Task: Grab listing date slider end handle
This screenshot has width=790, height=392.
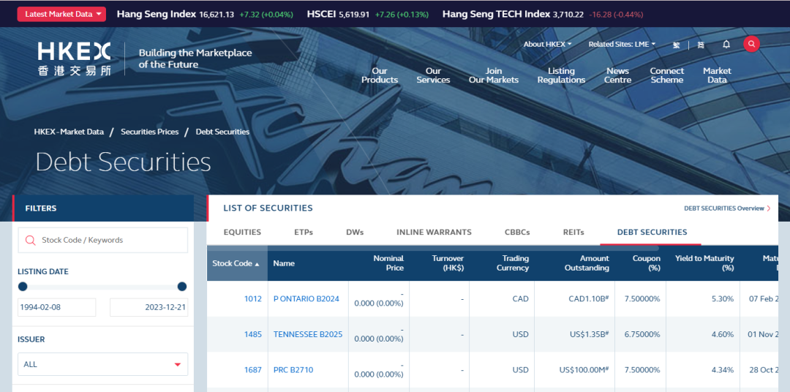Action: click(x=182, y=287)
